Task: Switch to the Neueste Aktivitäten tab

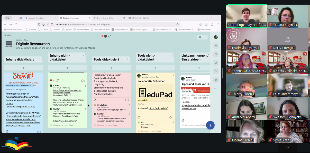Action: 37,18
